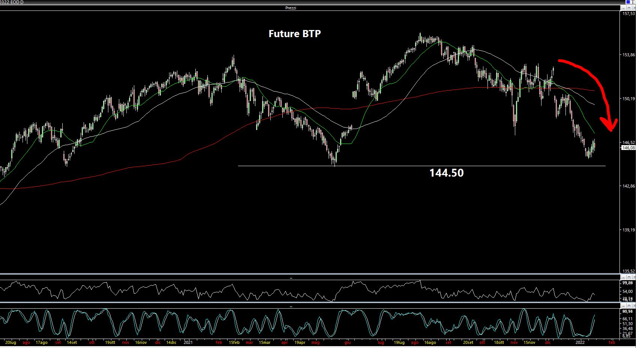
Task: Minimize the Prezzi price chart panel
Action: 623,8
